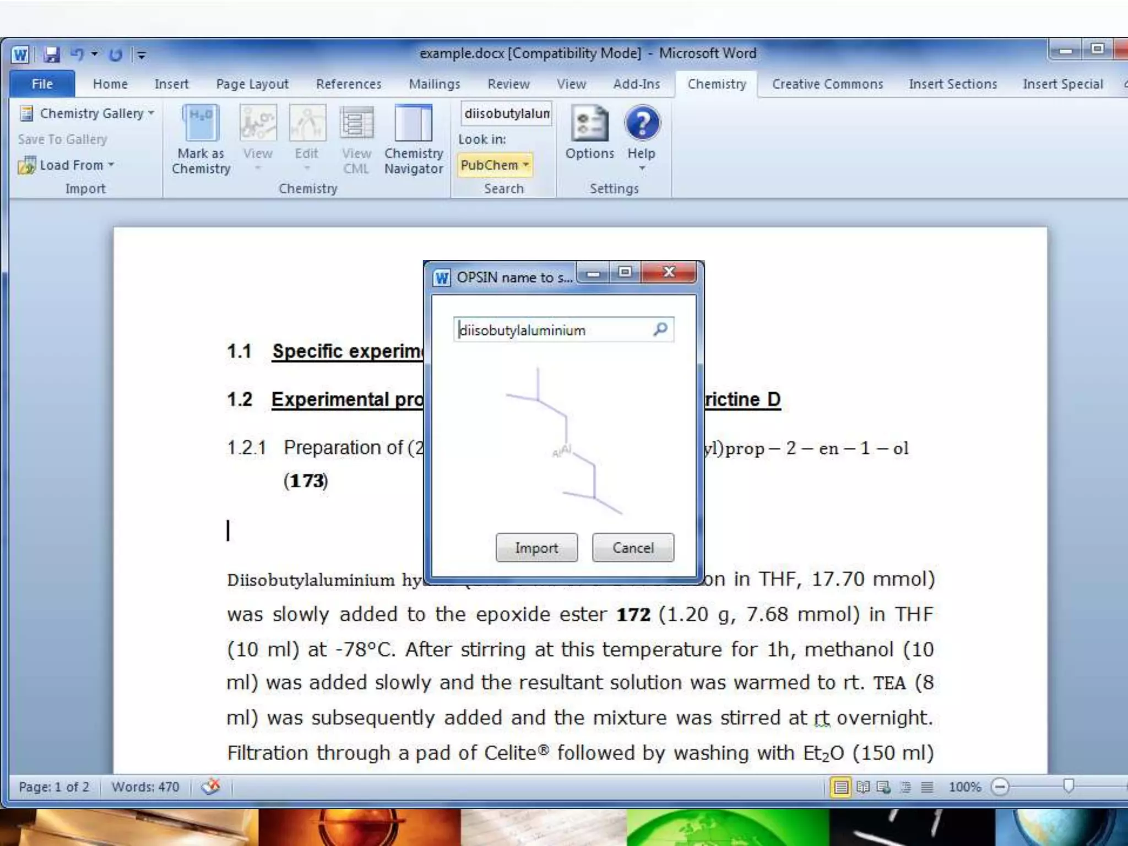Viewport: 1128px width, 846px height.
Task: Switch to Full Screen Reading view
Action: coord(863,787)
